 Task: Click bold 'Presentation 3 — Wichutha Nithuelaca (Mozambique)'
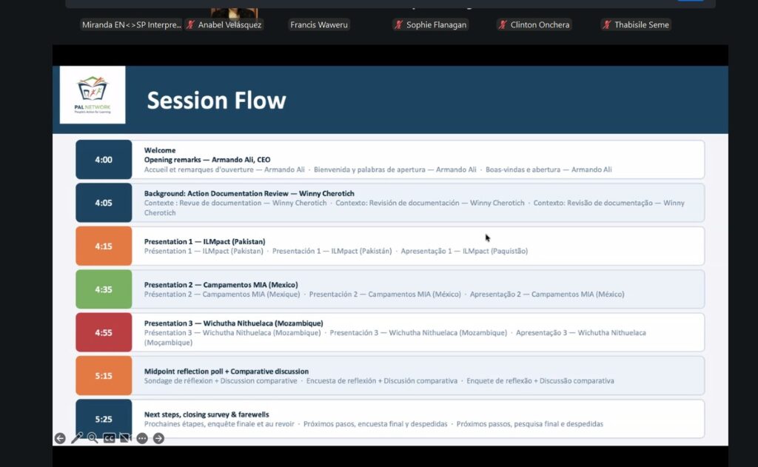tap(233, 323)
